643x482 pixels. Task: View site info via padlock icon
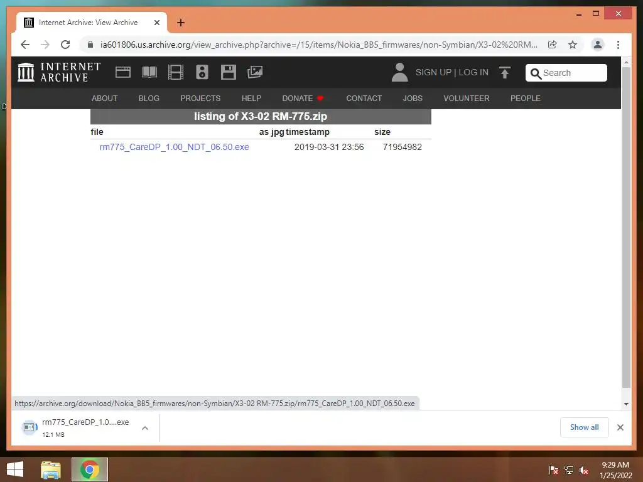point(90,45)
